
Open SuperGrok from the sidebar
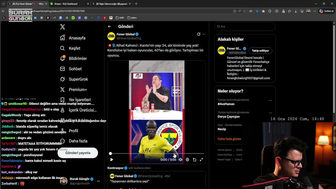point(74,79)
